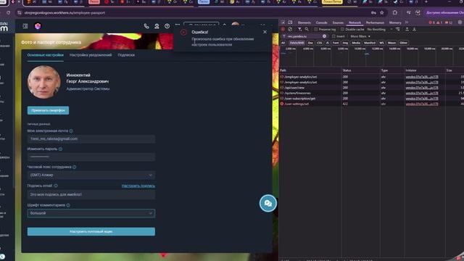Open the Шрифт комментариев font size dropdown
The height and width of the screenshot is (261, 464).
click(91, 213)
